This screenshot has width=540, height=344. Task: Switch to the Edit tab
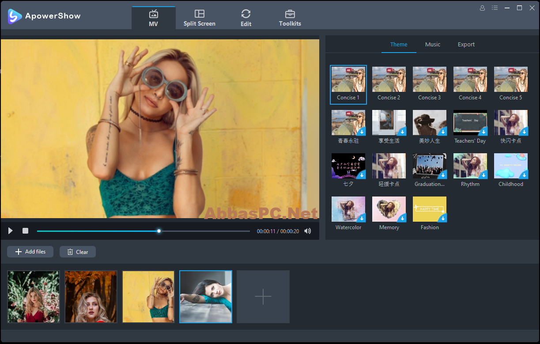(x=246, y=18)
